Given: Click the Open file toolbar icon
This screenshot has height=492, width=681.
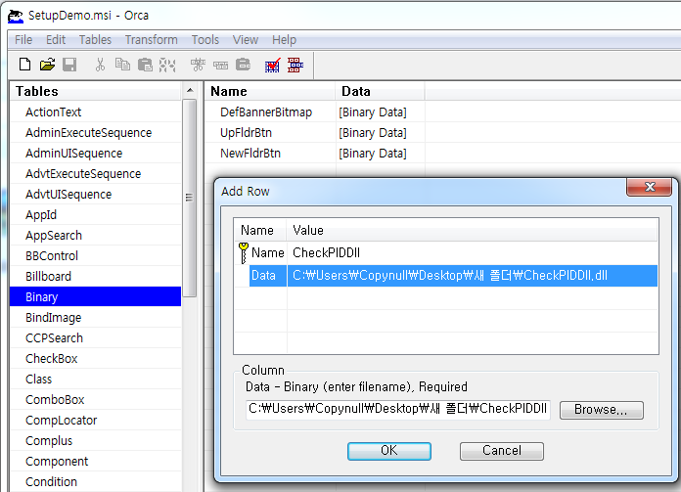Looking at the screenshot, I should click(47, 65).
